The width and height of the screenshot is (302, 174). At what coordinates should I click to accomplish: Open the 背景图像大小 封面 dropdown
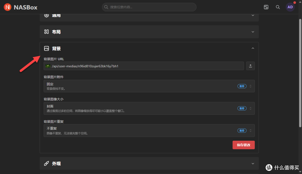[x=149, y=108]
